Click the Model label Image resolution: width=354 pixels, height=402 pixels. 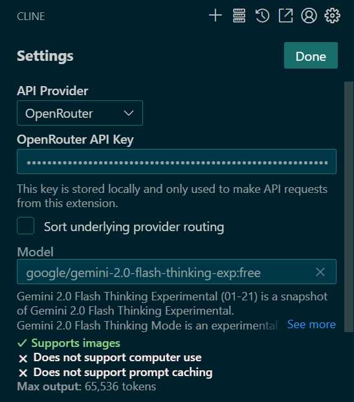coord(36,252)
